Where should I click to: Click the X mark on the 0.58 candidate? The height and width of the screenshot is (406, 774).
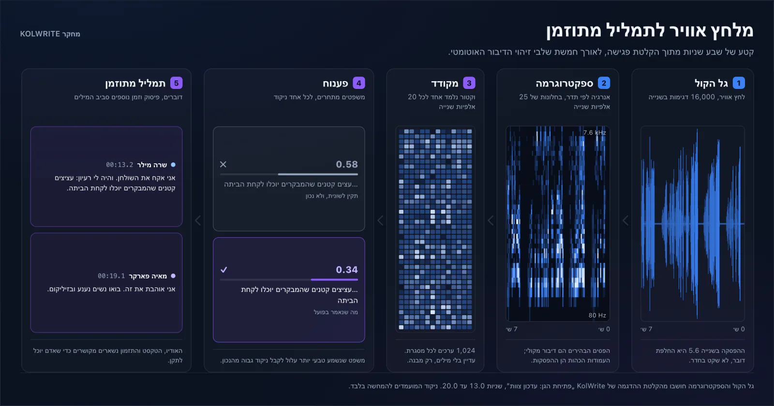pyautogui.click(x=223, y=164)
